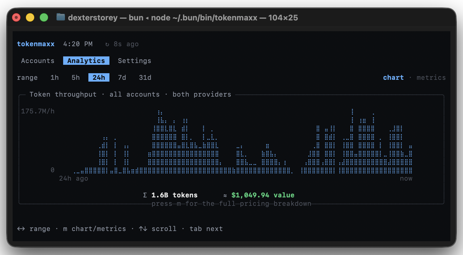Screen dimensions: 463x255
Task: Click the 'all accounts' filter label
Action: coord(134,94)
